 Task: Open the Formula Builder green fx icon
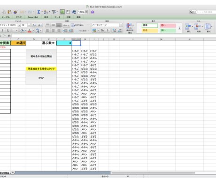click(x=62, y=12)
